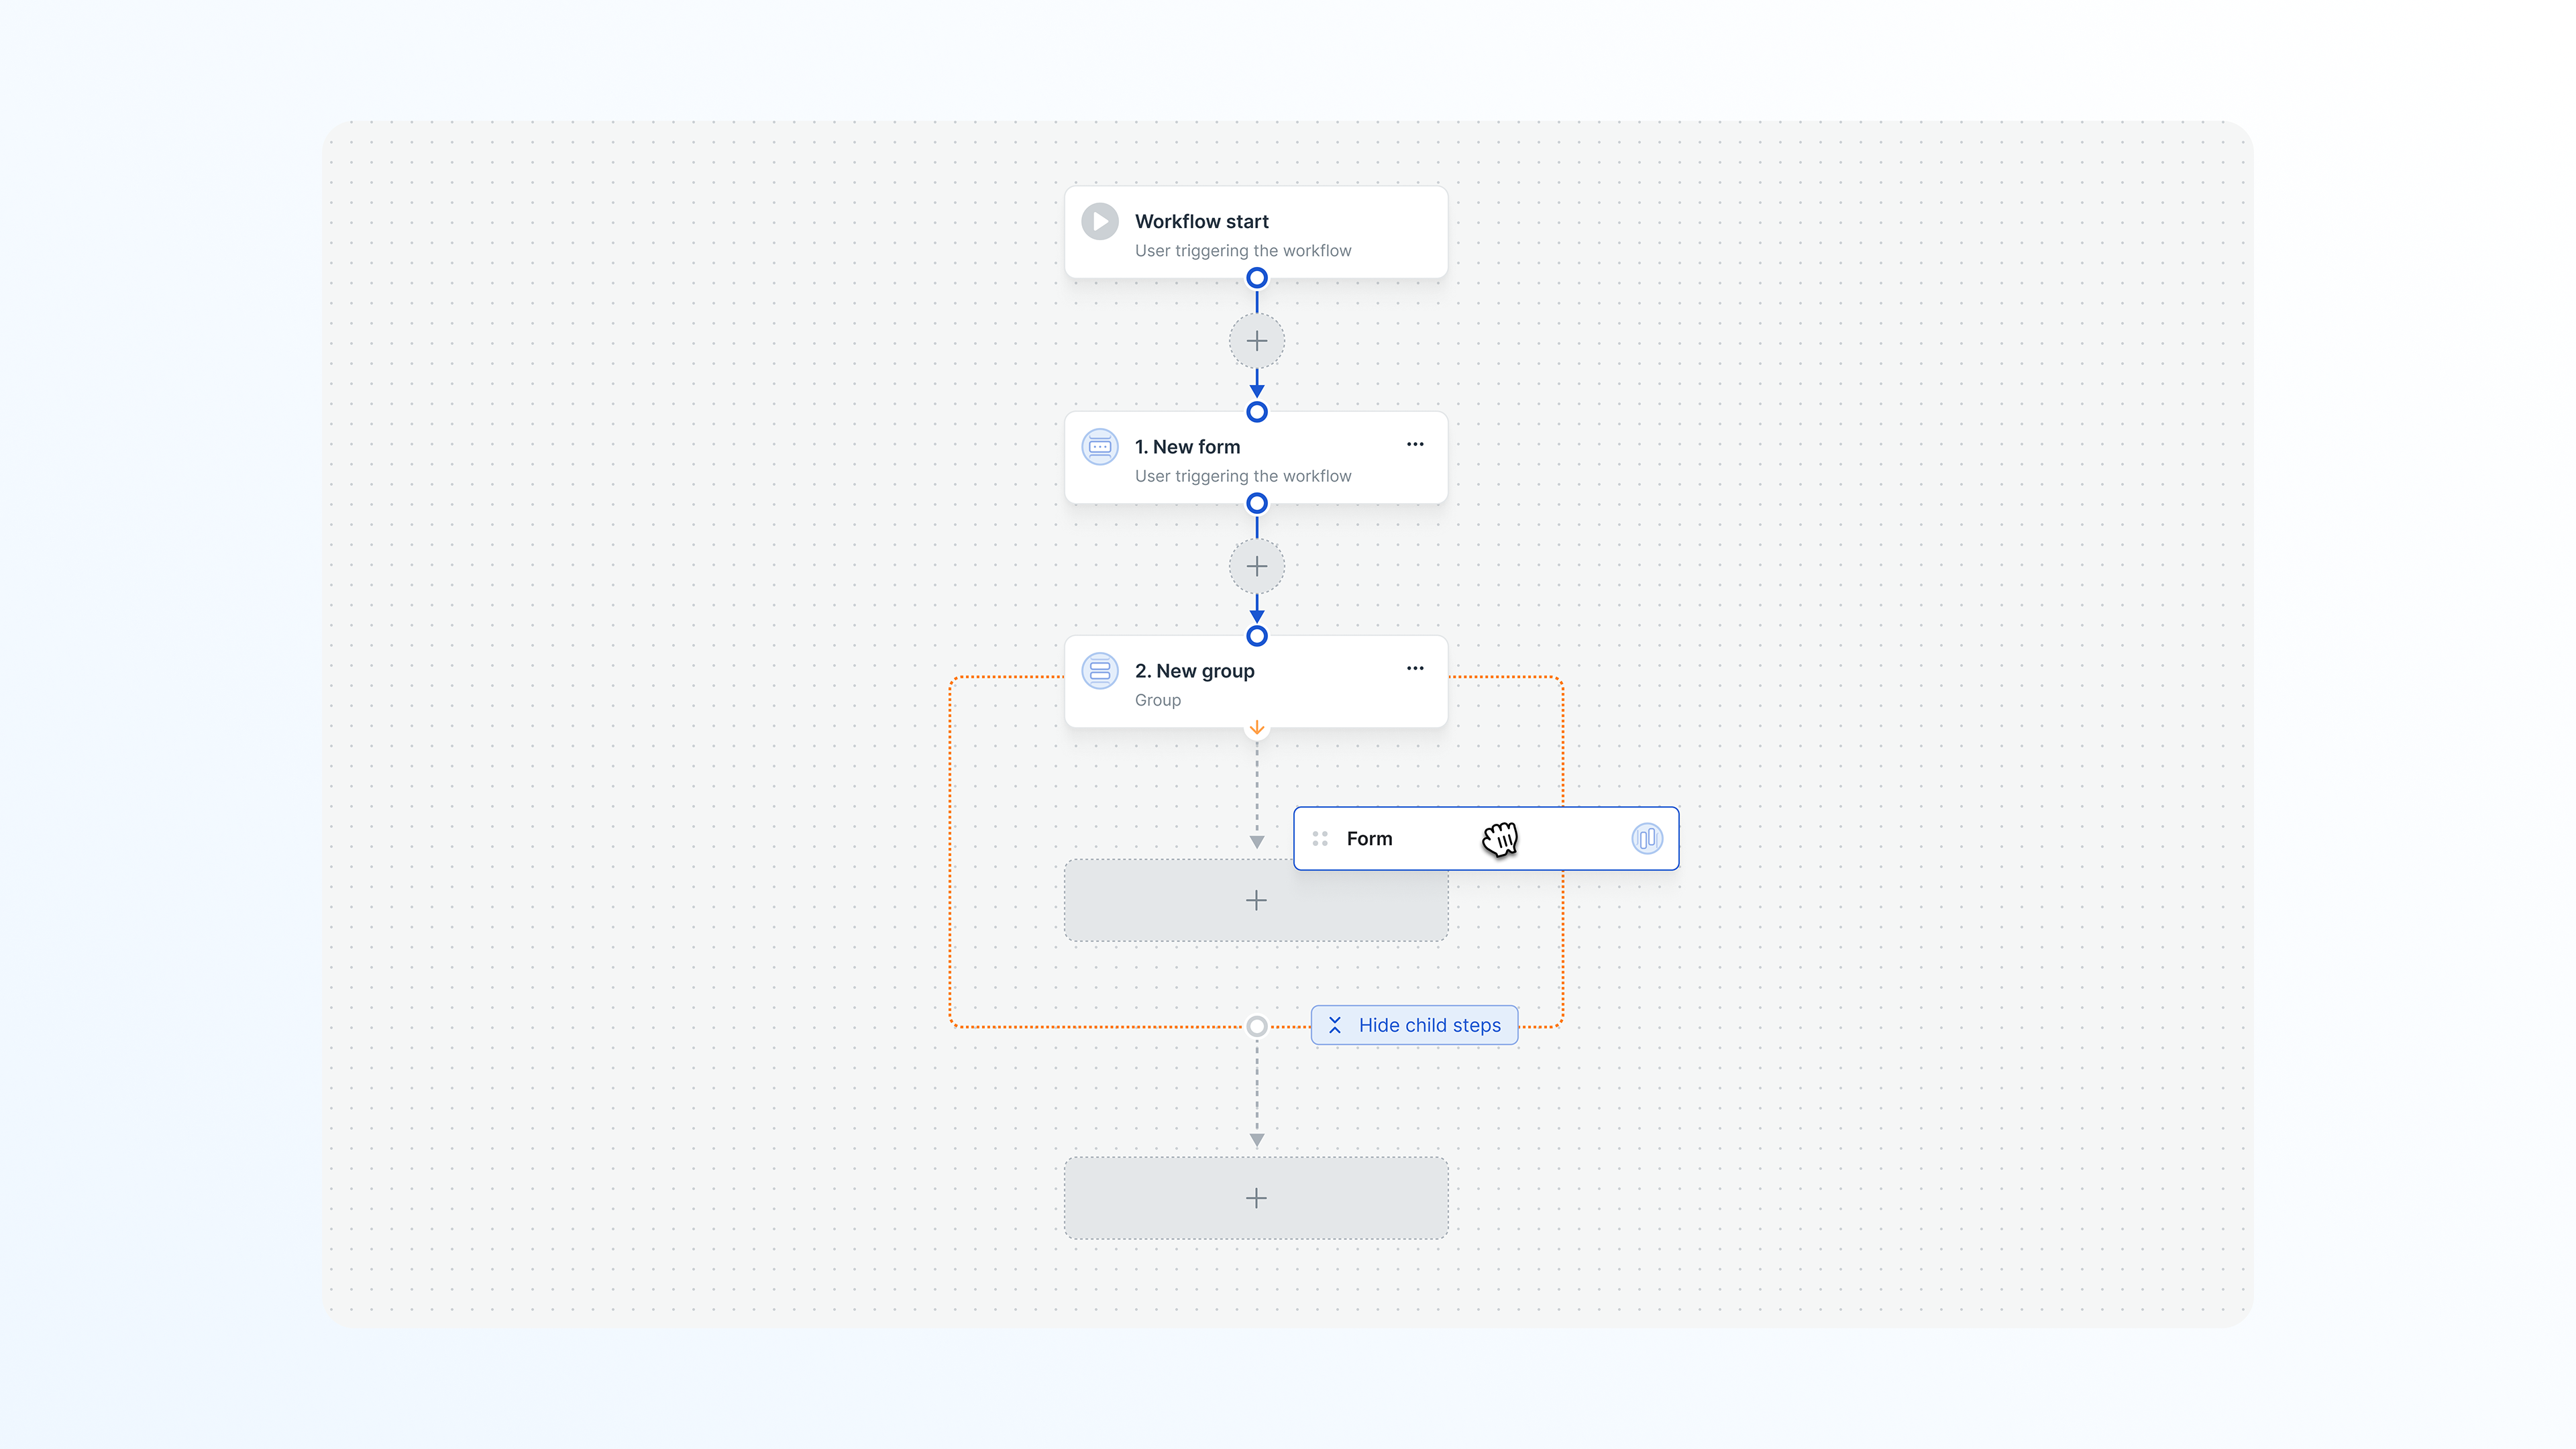Click the Form draggable card label

(1368, 838)
